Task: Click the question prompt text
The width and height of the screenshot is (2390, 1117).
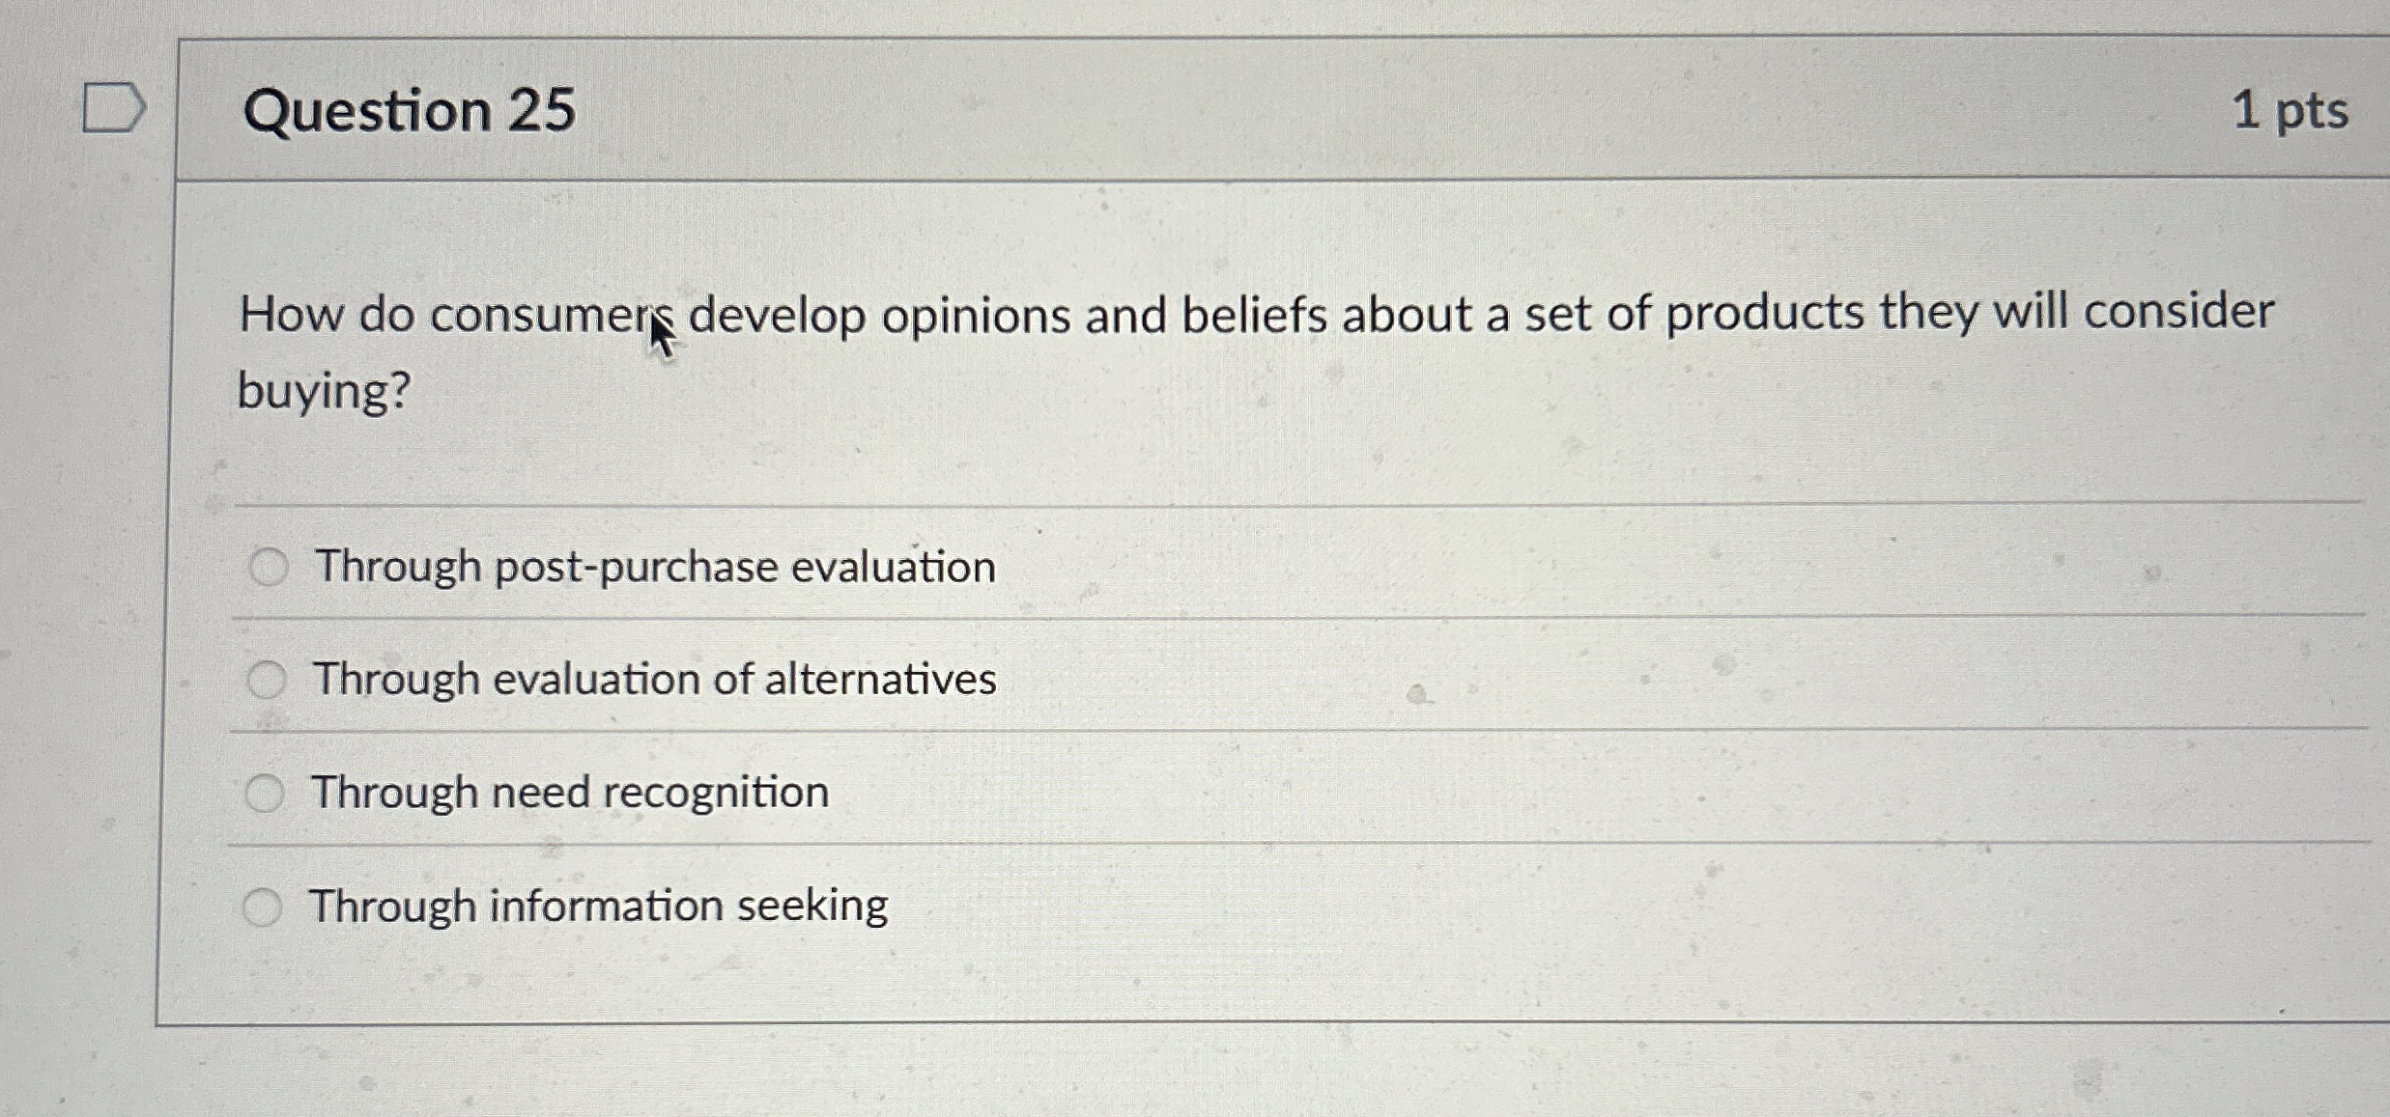Action: coord(1159,312)
